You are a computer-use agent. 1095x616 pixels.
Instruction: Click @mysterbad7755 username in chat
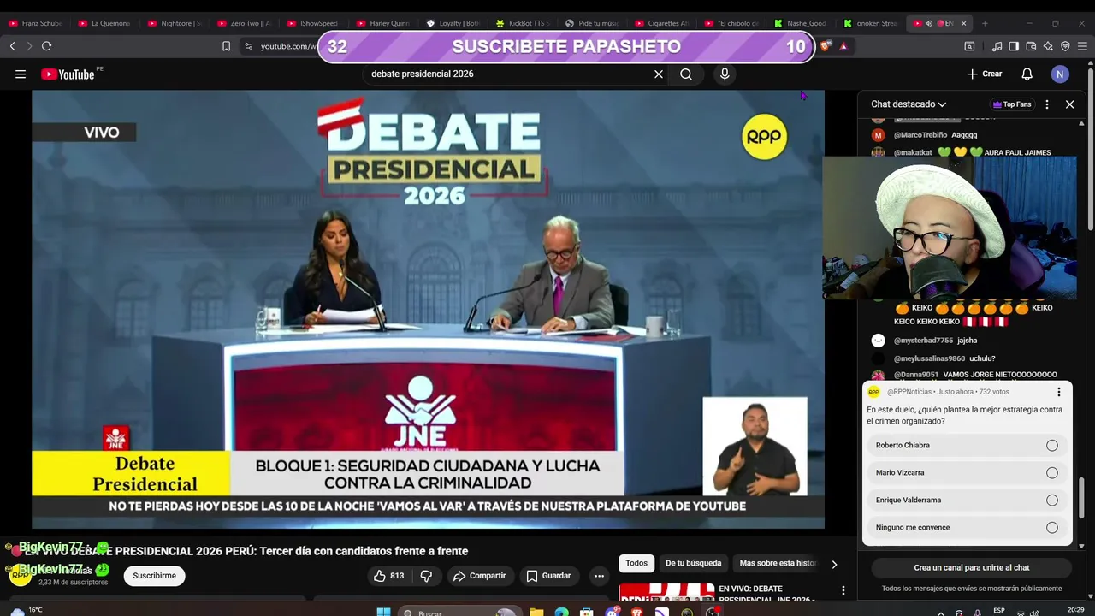tap(923, 341)
